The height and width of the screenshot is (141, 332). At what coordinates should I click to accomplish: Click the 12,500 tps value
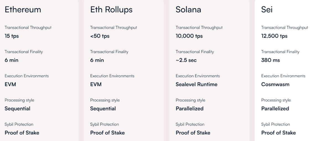pos(274,36)
